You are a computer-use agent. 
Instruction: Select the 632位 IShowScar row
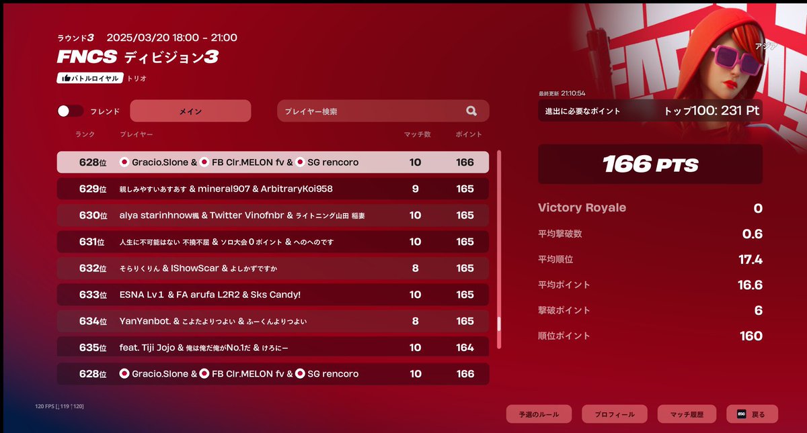tap(272, 268)
